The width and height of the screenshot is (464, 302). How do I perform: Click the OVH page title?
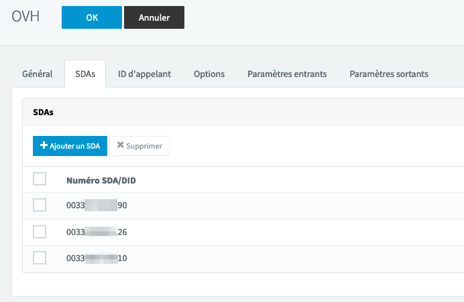[x=25, y=17]
